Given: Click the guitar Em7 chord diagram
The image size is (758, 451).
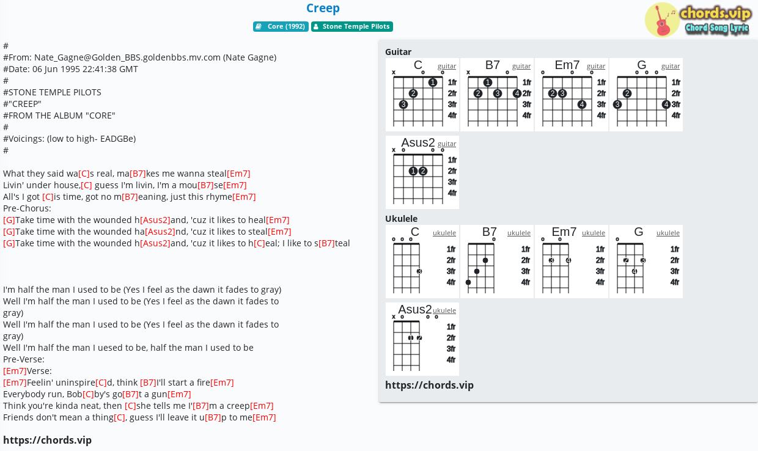Looking at the screenshot, I should tap(572, 95).
